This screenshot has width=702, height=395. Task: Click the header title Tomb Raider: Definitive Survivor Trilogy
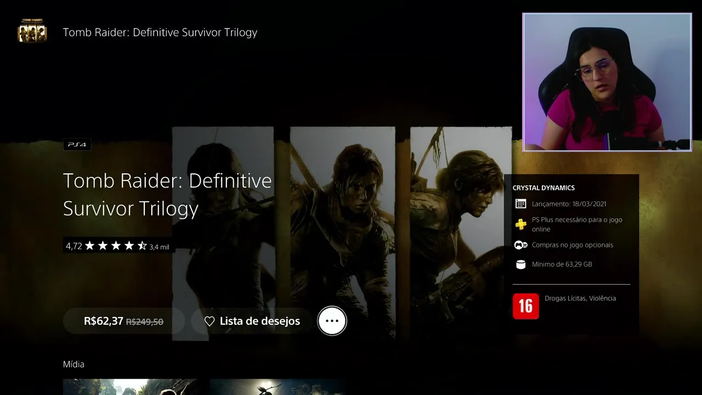pyautogui.click(x=160, y=32)
